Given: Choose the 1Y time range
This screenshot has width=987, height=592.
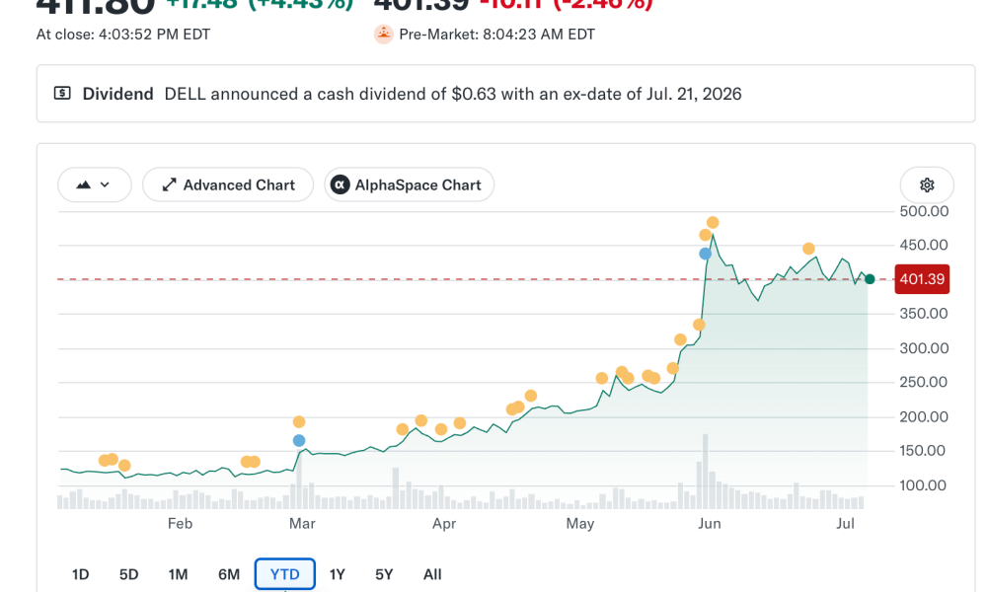Looking at the screenshot, I should (x=338, y=574).
